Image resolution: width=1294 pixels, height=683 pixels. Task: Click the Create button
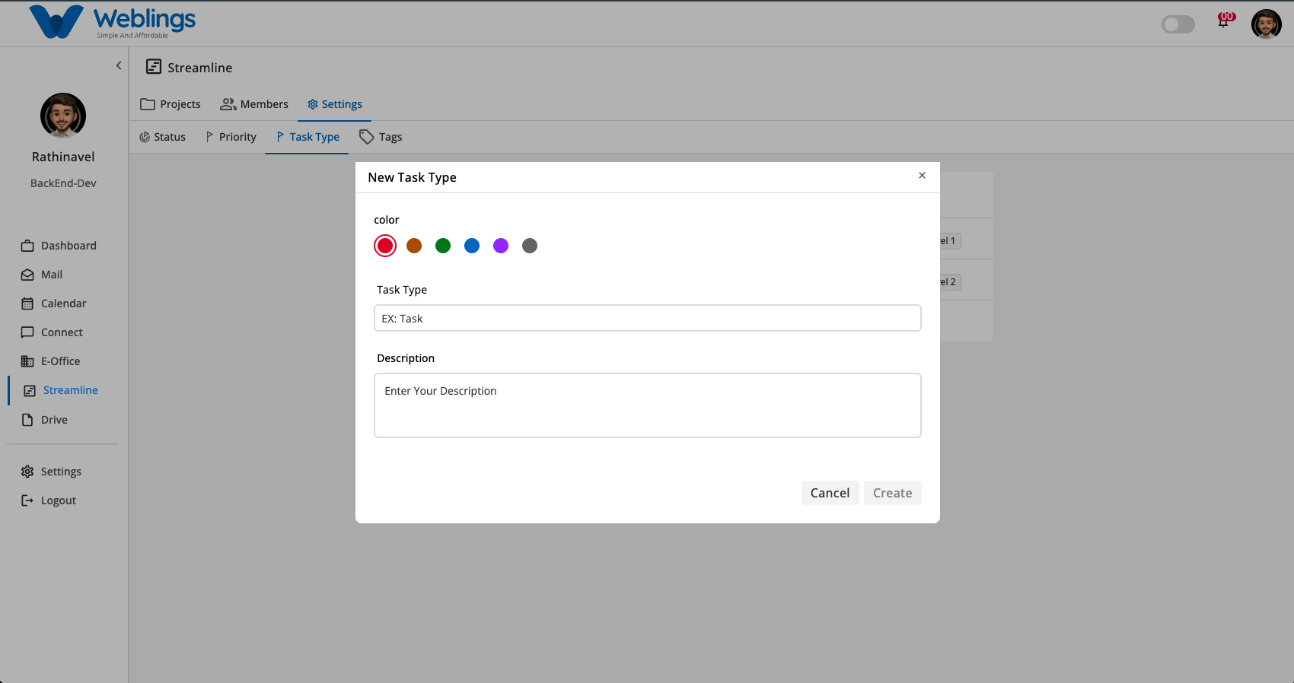pyautogui.click(x=892, y=493)
